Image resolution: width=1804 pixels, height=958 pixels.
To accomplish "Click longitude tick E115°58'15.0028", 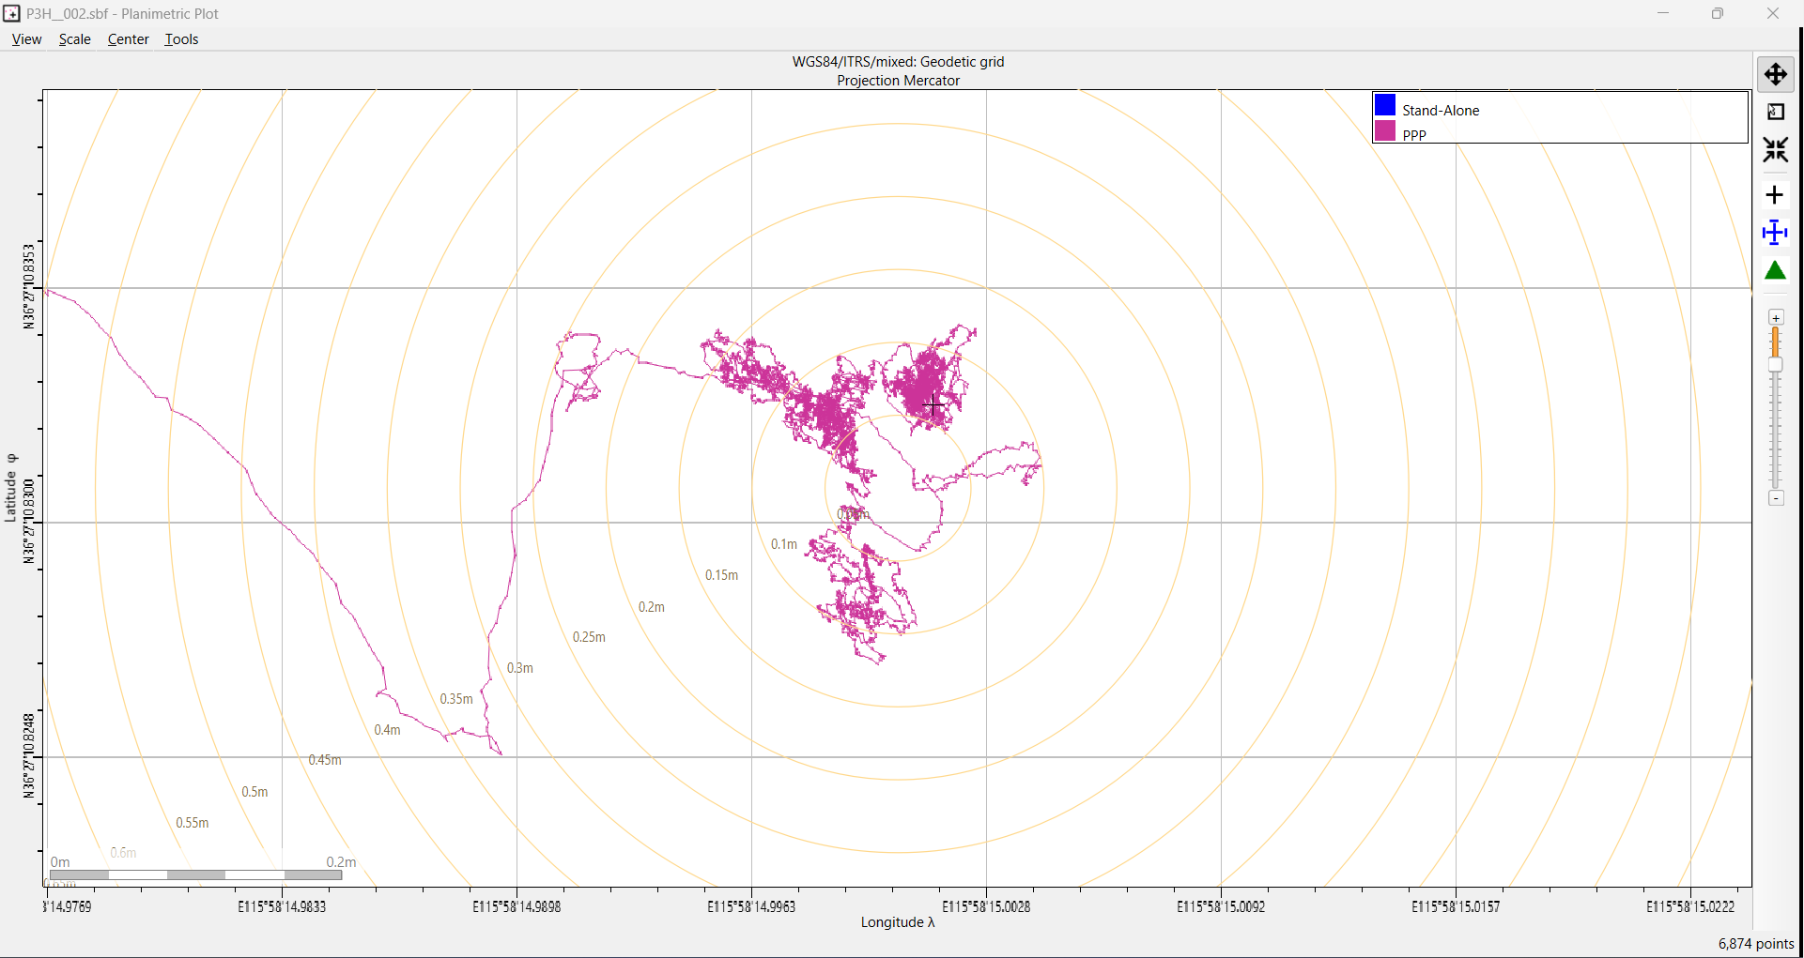I will pos(986,907).
